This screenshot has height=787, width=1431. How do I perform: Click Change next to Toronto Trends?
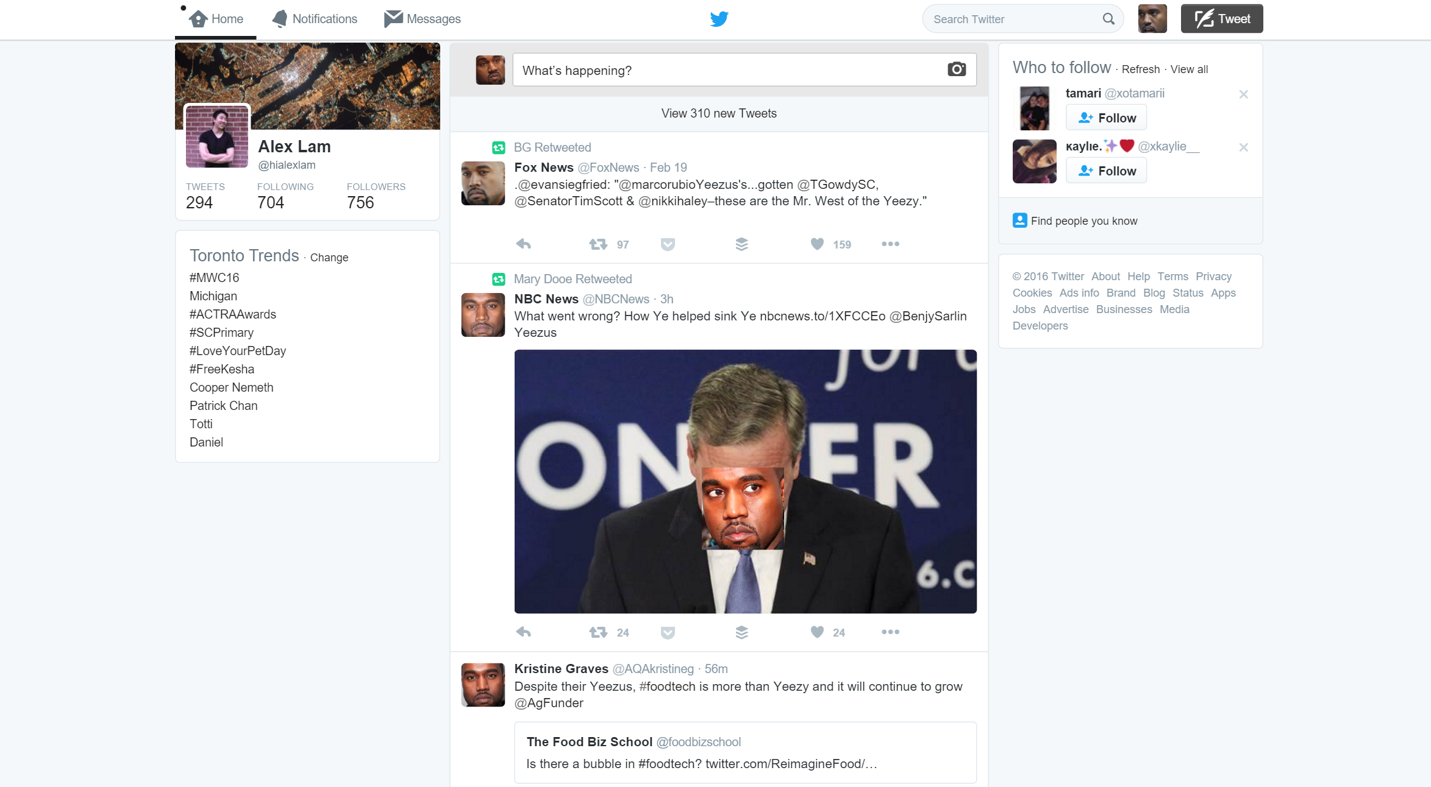[329, 258]
